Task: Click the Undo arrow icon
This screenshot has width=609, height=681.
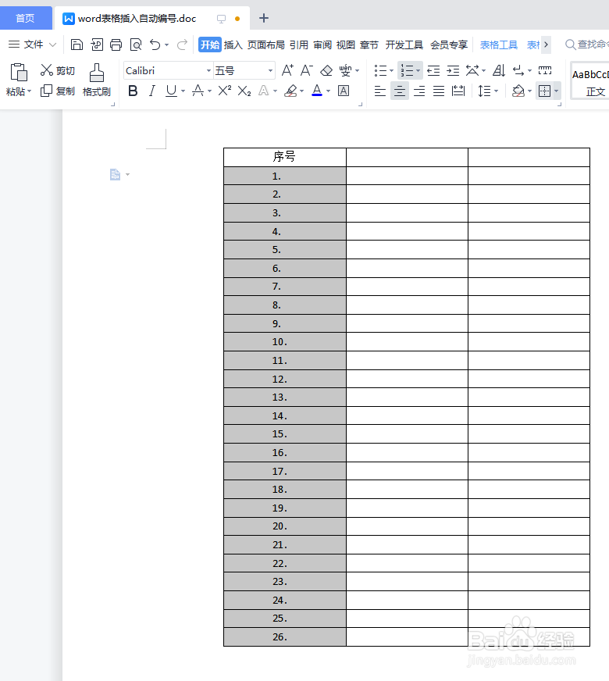Action: point(155,45)
